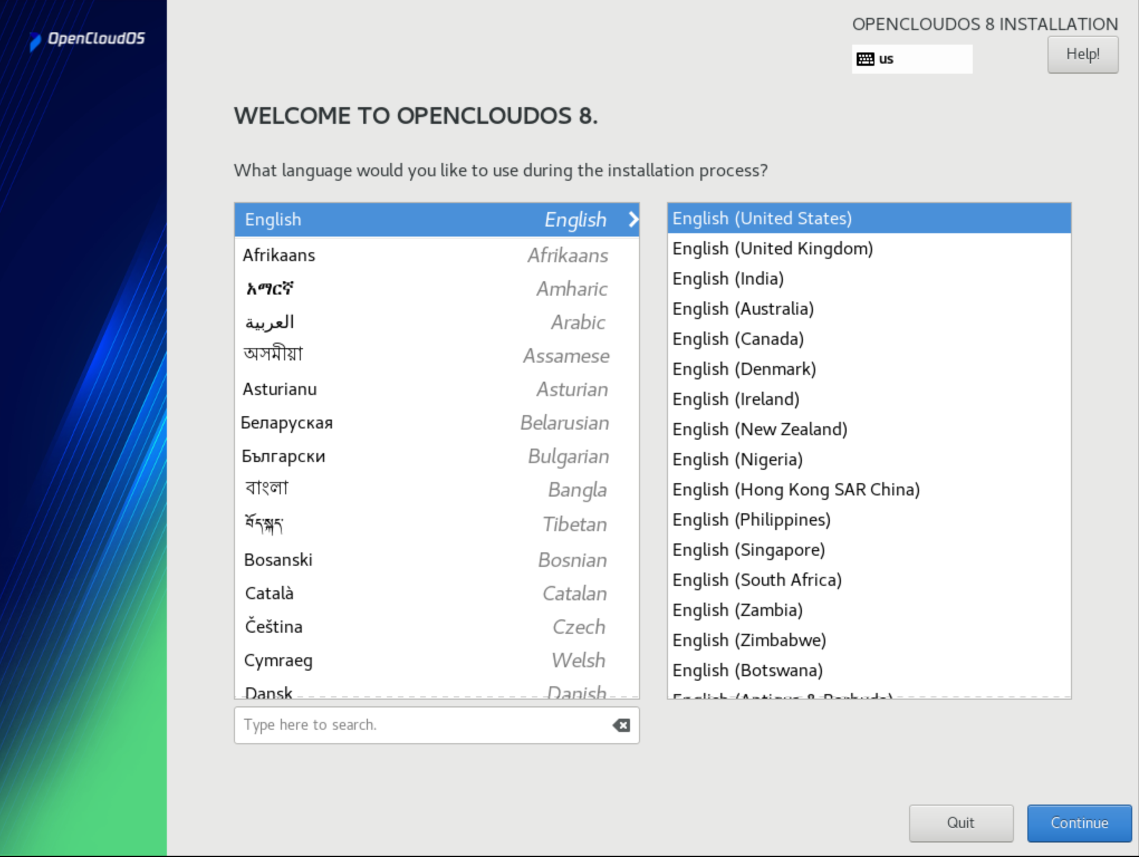The image size is (1139, 857).
Task: Click the keyboard layout icon next to us
Action: [x=865, y=59]
